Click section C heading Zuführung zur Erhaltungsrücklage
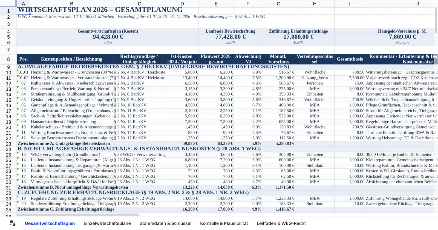This screenshot has width=438, height=230. (133, 192)
